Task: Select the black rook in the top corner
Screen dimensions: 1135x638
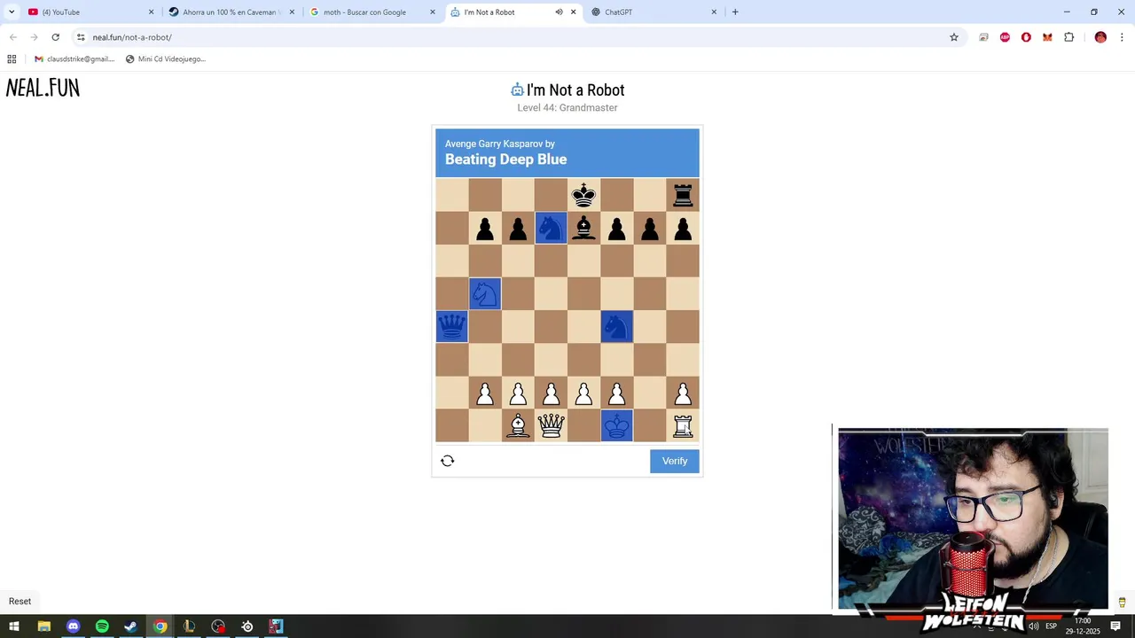Action: pos(683,195)
